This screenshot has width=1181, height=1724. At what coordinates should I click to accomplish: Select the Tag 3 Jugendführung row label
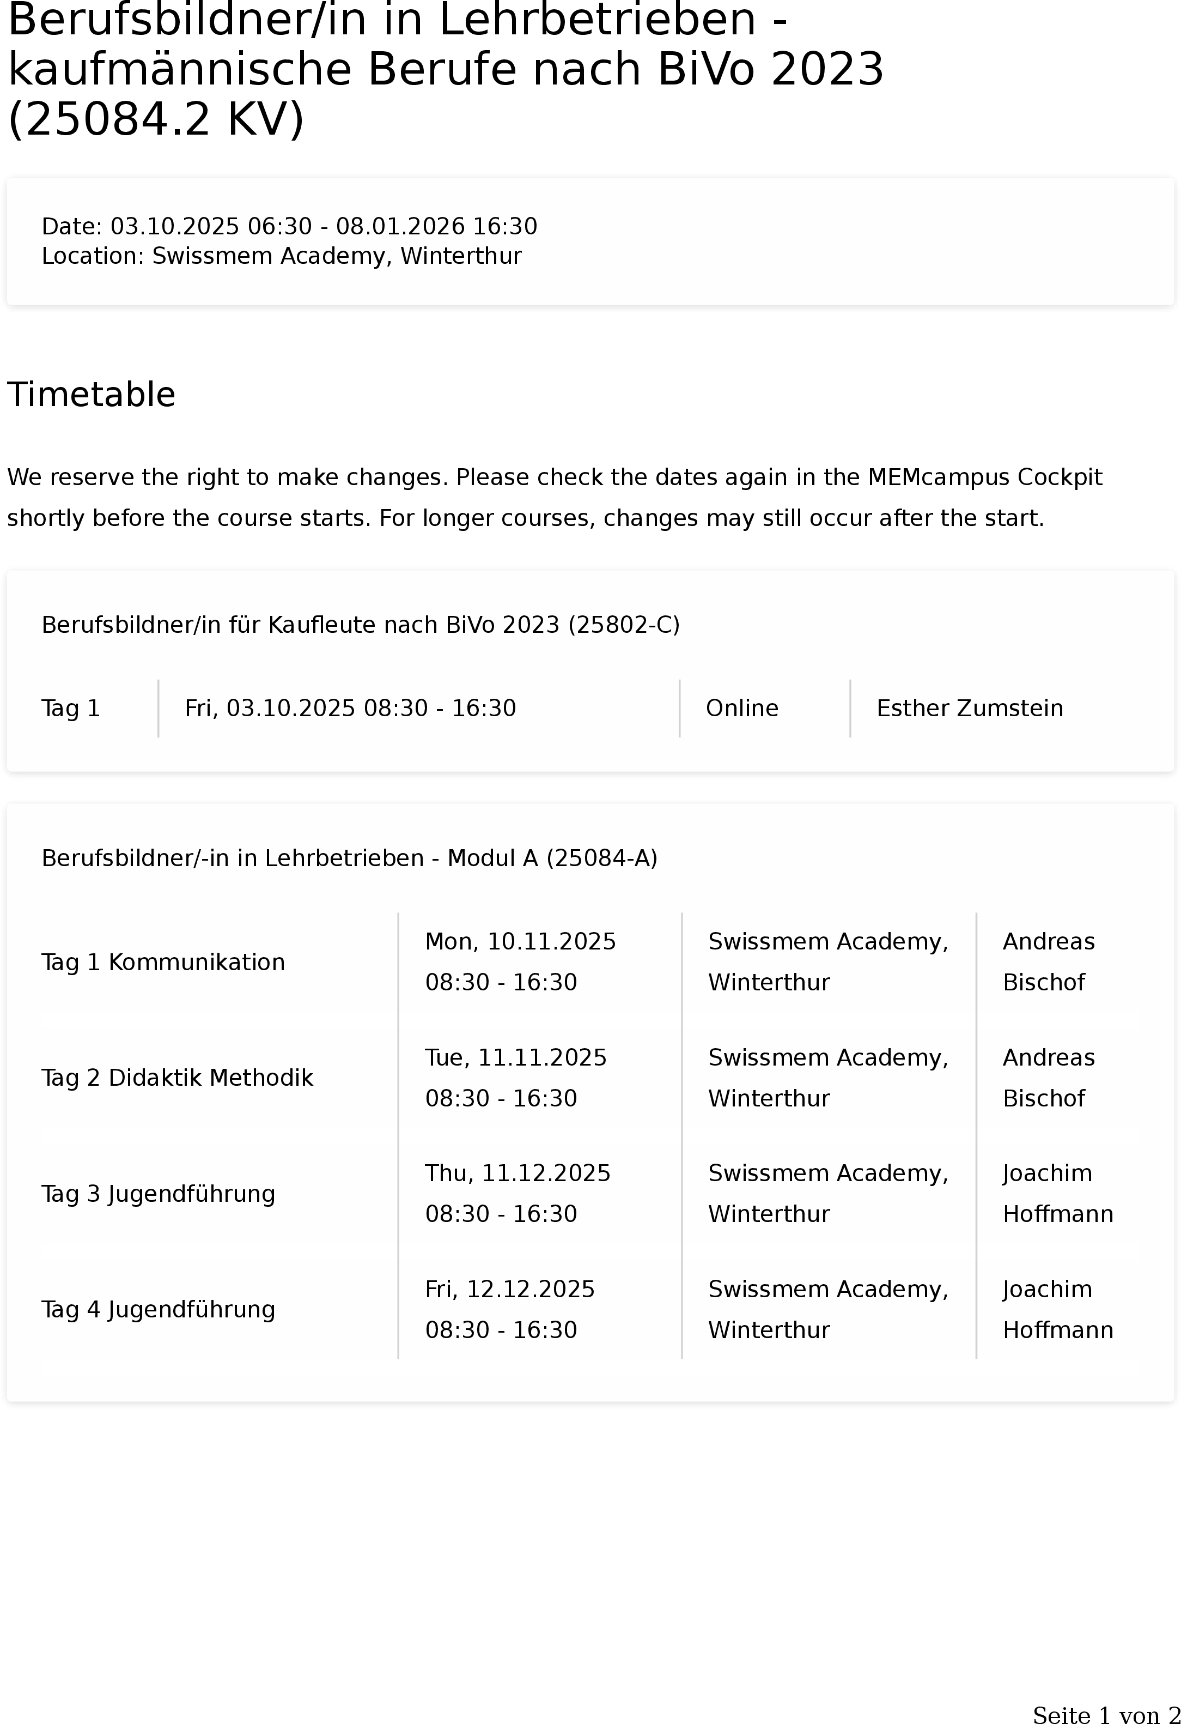[x=158, y=1194]
